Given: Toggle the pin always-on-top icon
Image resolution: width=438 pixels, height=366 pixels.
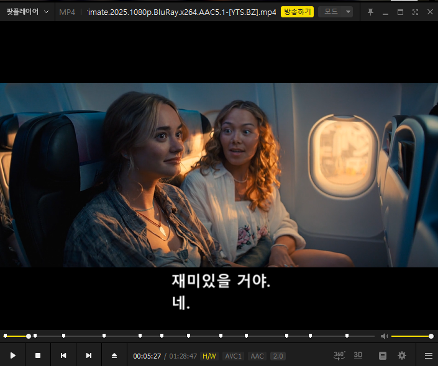Looking at the screenshot, I should [370, 12].
